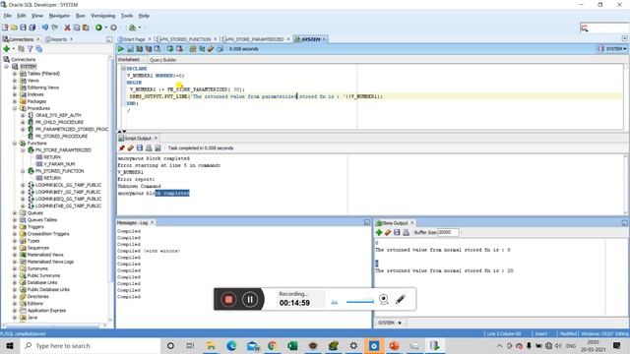
Task: Collapse the DECLARE code block fold marker
Action: (124, 68)
